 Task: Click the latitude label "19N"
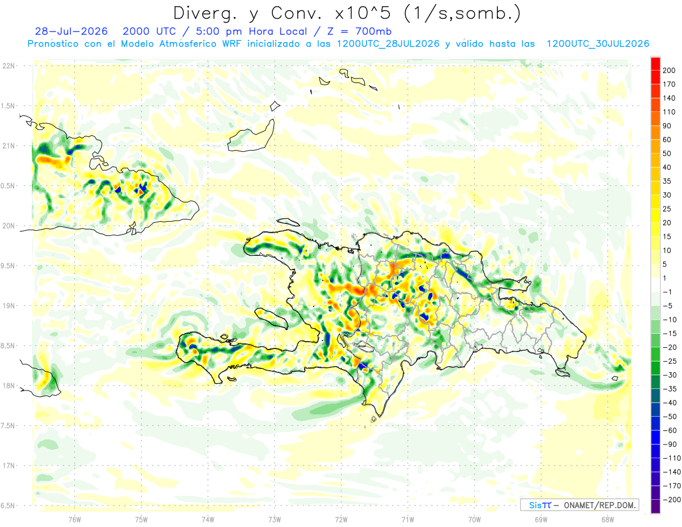9,306
